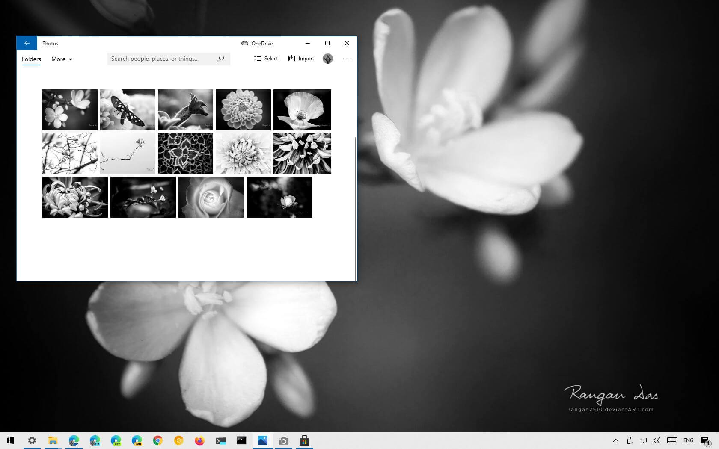Click the Select button

(x=266, y=59)
